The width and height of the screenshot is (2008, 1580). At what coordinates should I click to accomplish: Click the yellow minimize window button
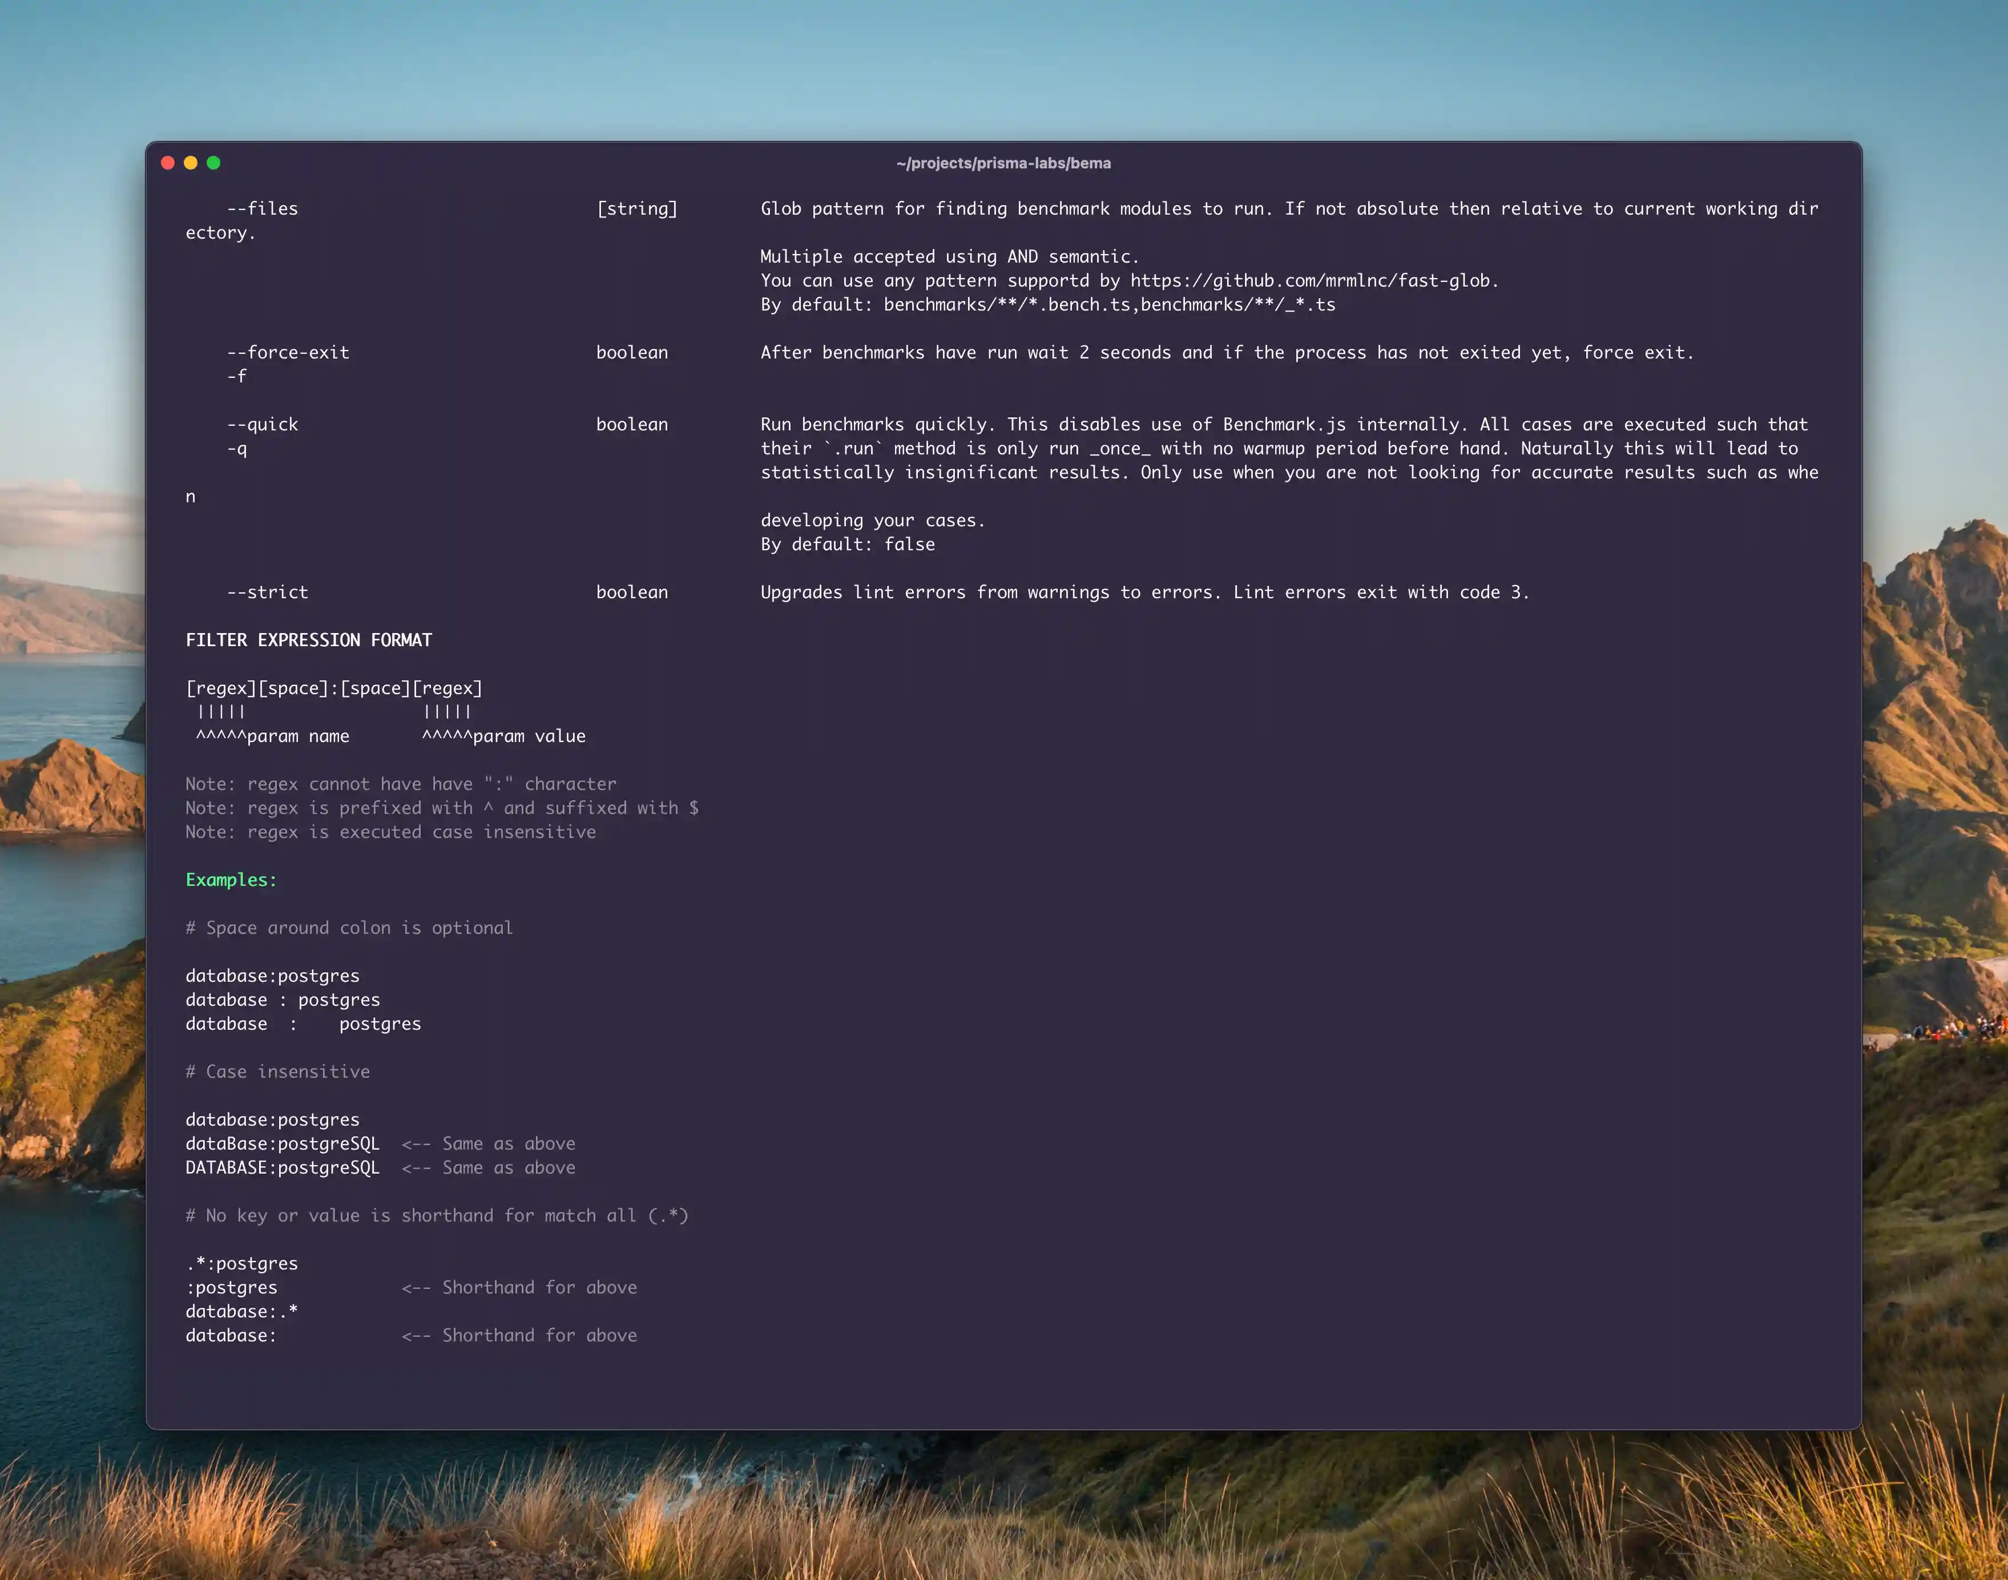[x=191, y=163]
